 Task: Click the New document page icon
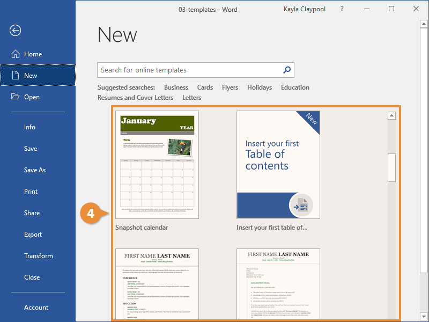(16, 75)
